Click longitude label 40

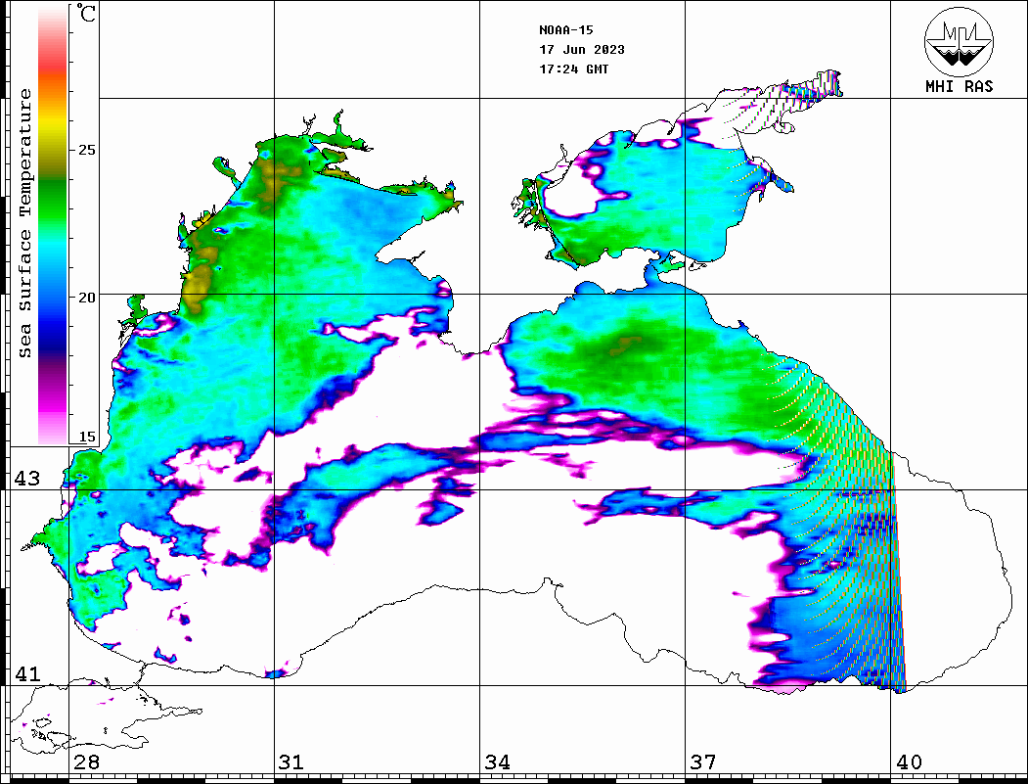pos(909,762)
